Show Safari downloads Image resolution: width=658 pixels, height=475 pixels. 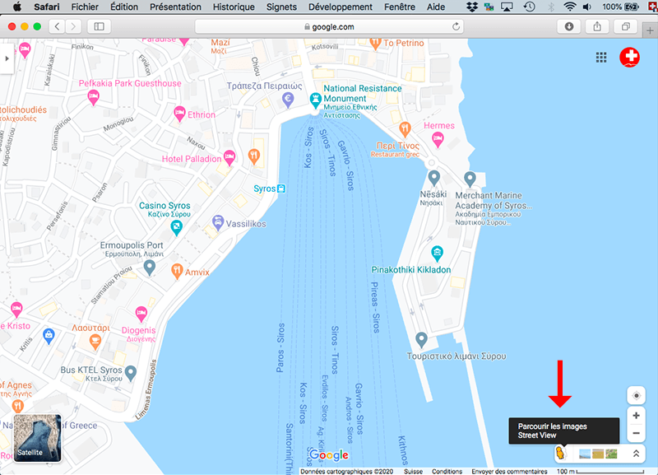click(x=569, y=26)
